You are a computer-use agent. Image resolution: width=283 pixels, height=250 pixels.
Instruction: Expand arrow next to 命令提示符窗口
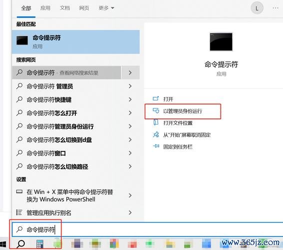coord(130,153)
